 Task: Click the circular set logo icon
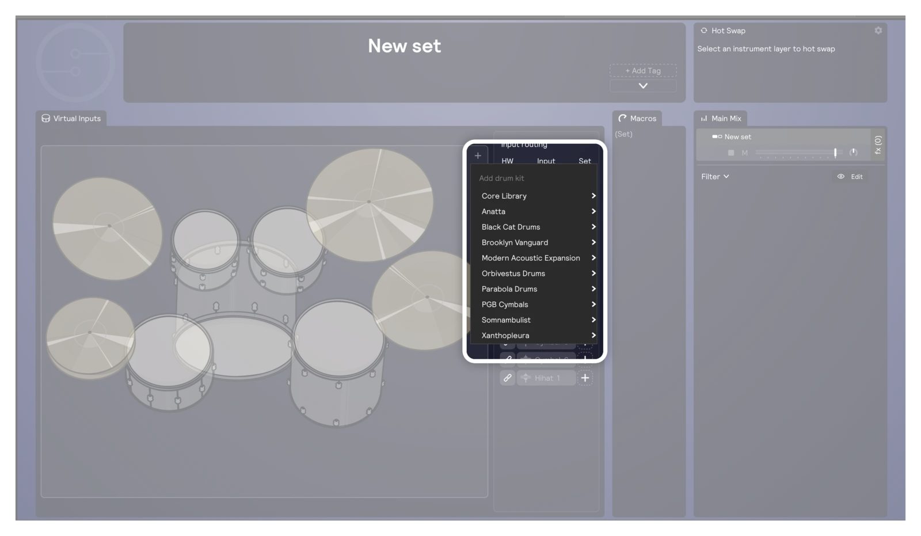pyautogui.click(x=75, y=62)
